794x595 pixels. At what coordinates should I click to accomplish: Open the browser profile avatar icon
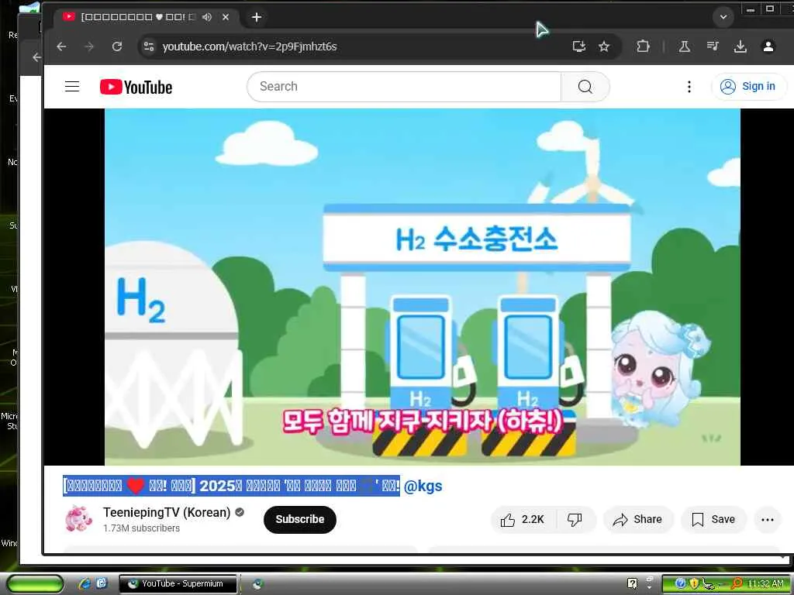[768, 46]
